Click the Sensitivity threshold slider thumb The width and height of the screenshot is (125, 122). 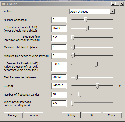(x=87, y=28)
